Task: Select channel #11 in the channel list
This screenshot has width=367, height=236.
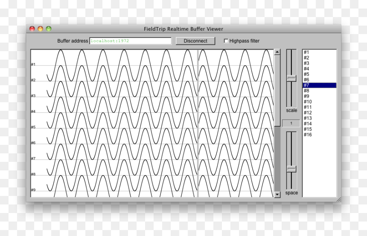Action: point(320,107)
